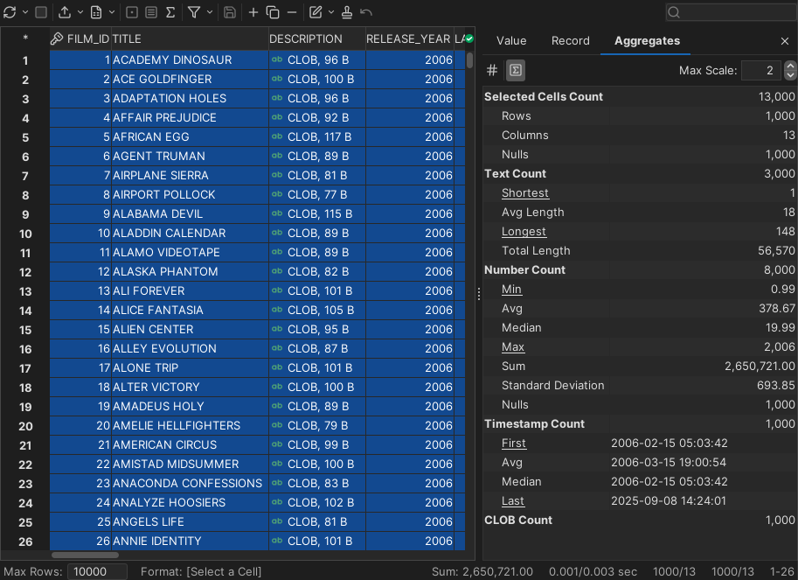Open the export dropdown arrow

click(x=80, y=12)
